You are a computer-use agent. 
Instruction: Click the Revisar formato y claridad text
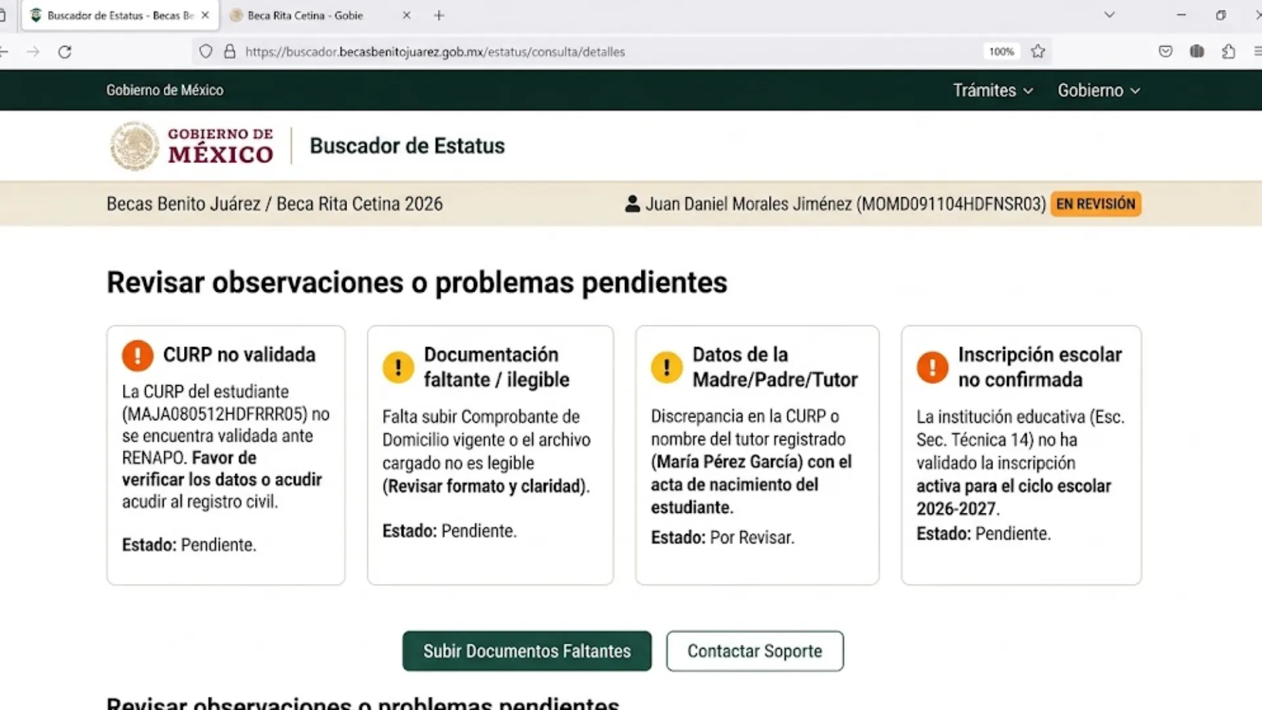click(486, 486)
